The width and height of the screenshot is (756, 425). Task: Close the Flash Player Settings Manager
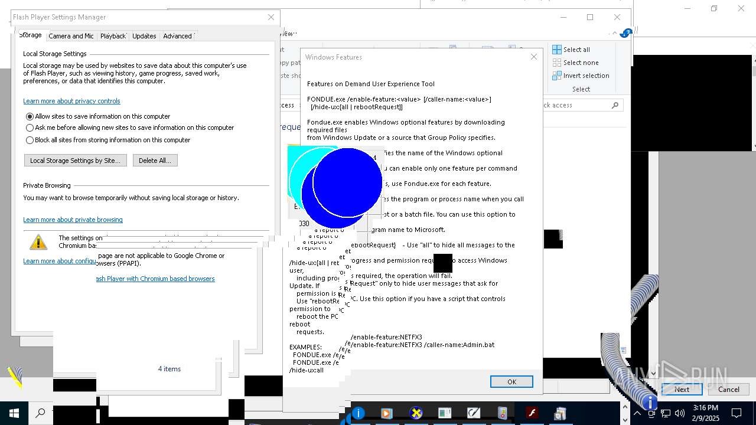271,17
